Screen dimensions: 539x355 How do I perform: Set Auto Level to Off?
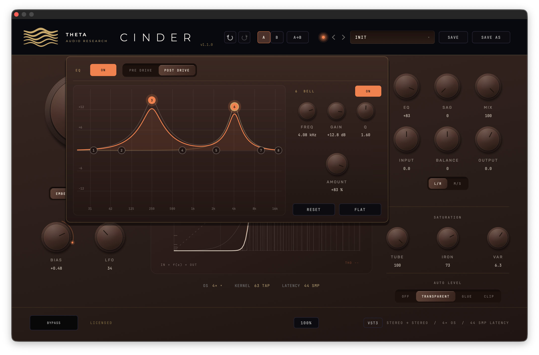406,296
